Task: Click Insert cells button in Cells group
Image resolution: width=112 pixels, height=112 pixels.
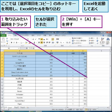Action: (x=92, y=38)
